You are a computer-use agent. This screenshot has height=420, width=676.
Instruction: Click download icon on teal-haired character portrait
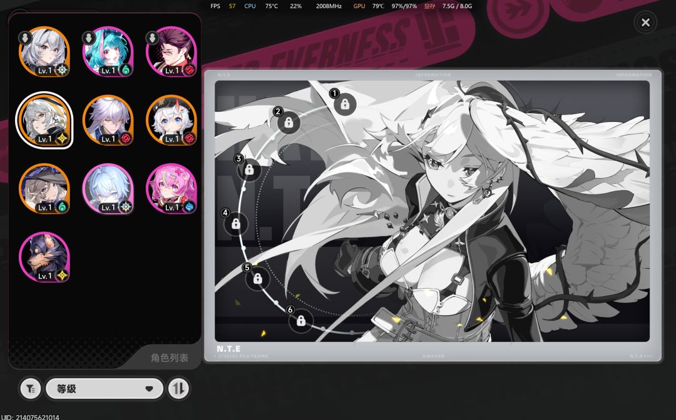(x=89, y=38)
